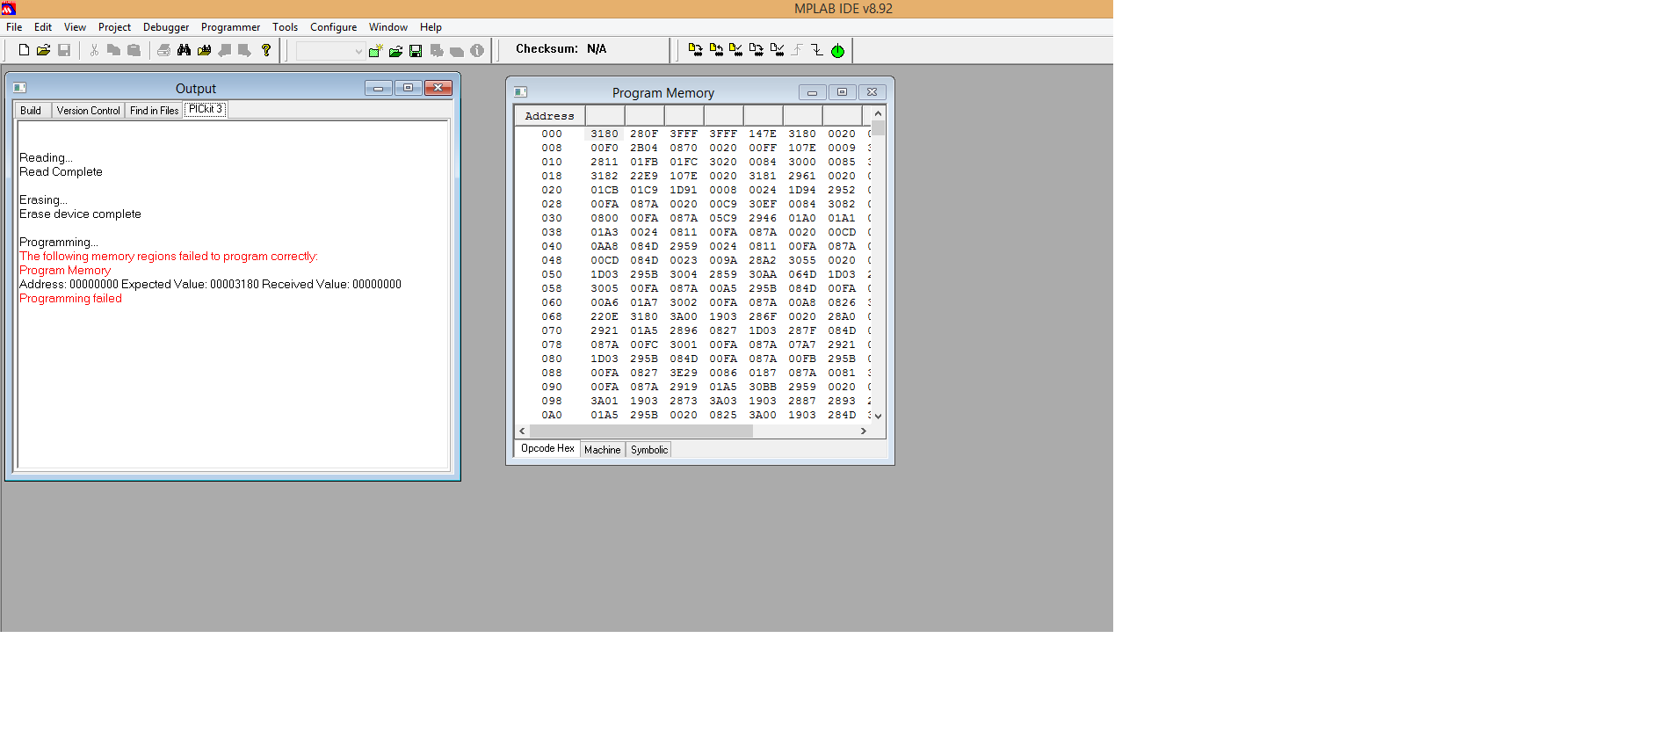This screenshot has height=754, width=1665.
Task: Close the Output window
Action: (x=438, y=88)
